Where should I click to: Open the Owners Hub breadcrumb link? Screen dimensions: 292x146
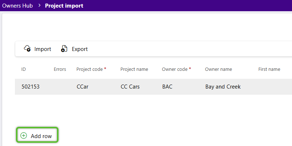pos(17,5)
